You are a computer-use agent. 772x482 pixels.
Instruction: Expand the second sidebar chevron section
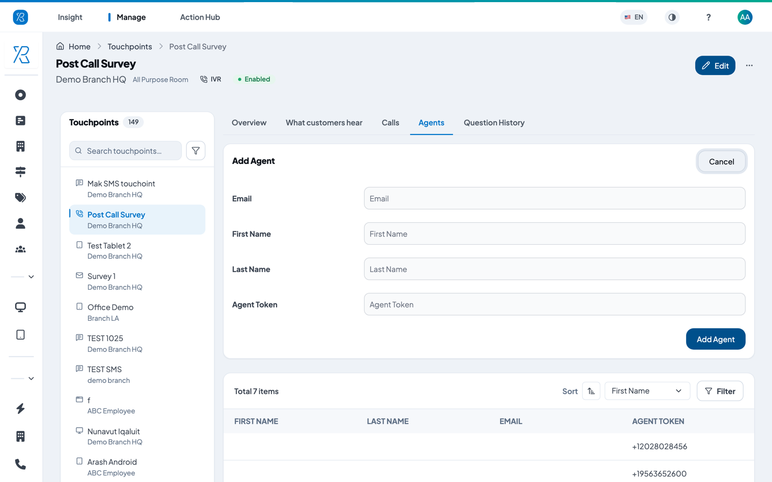[31, 379]
